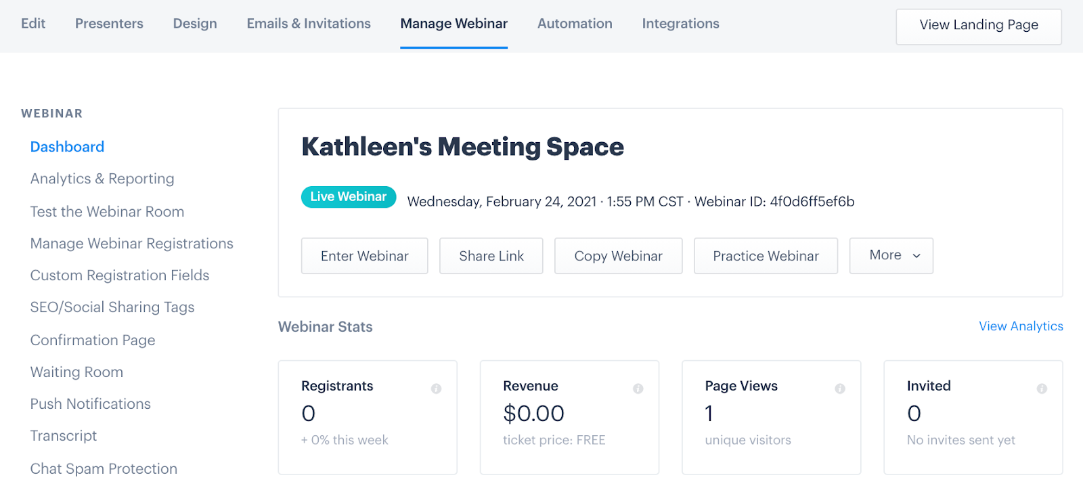Go to Chat Spam Protection settings

(104, 468)
